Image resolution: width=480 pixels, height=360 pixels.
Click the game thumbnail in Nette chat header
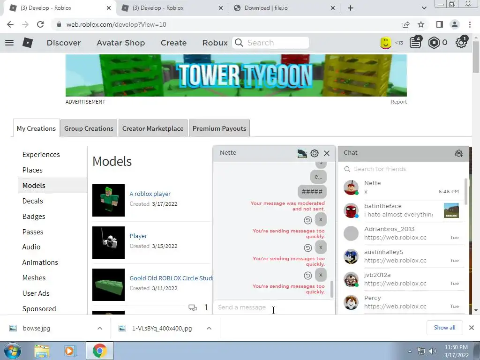(302, 153)
